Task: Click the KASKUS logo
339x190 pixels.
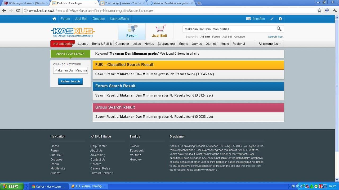Action: point(73,32)
